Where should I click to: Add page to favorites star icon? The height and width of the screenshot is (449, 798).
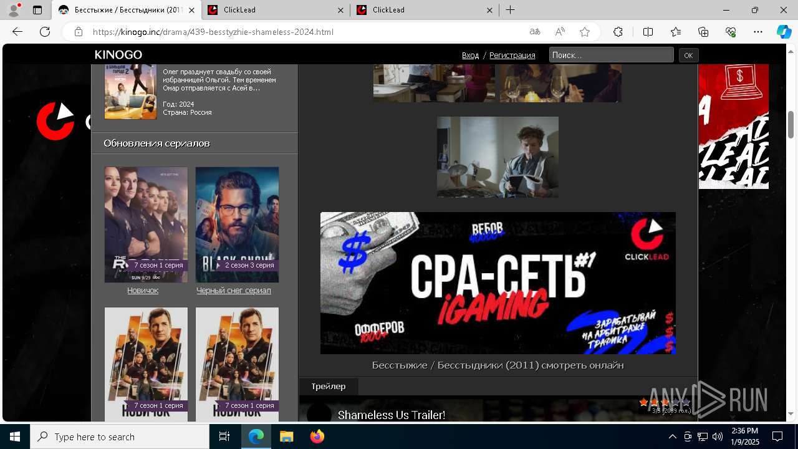(x=585, y=32)
